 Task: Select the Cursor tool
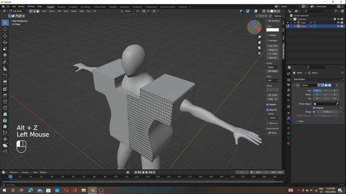(5, 29)
